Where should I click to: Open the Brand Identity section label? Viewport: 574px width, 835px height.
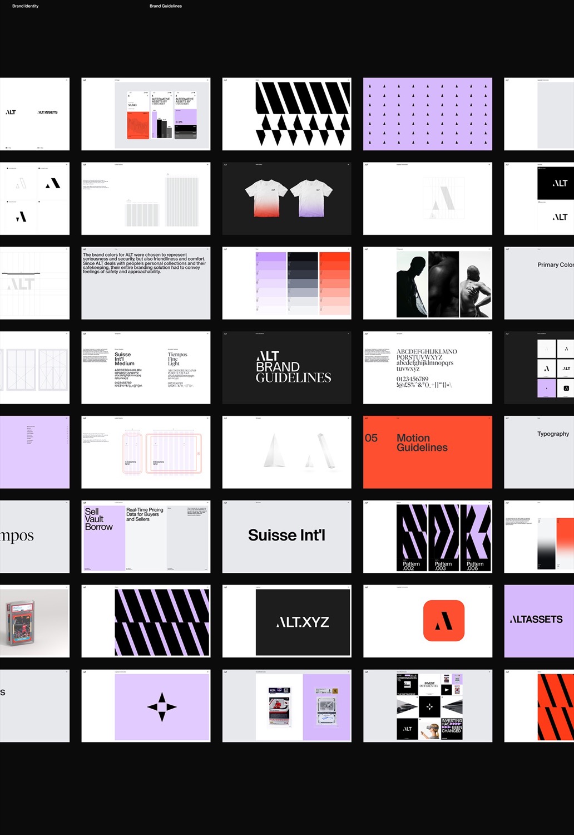26,6
